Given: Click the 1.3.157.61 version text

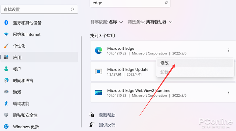Looking at the screenshot, I should tap(114, 75).
